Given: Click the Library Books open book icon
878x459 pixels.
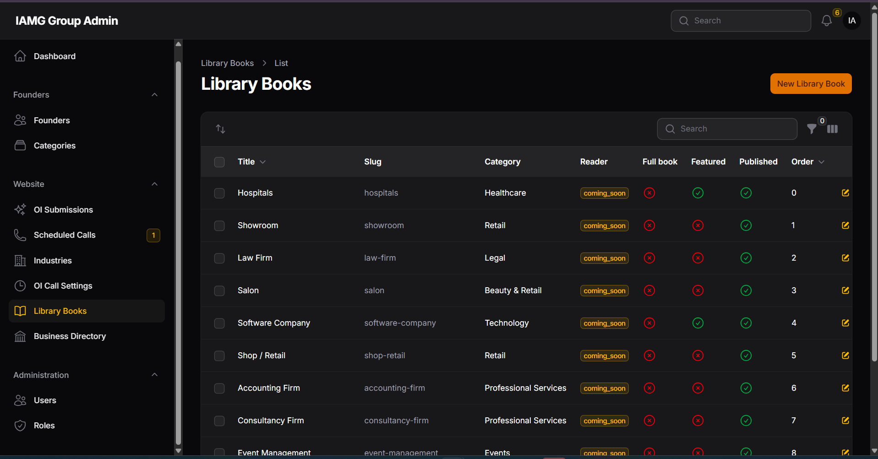Looking at the screenshot, I should coord(20,311).
